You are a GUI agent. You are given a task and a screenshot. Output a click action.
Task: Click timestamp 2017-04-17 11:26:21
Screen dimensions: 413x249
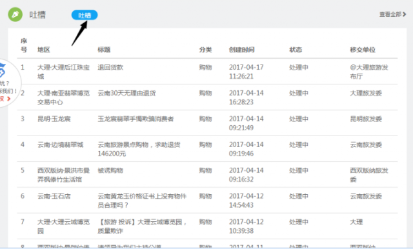(247, 72)
